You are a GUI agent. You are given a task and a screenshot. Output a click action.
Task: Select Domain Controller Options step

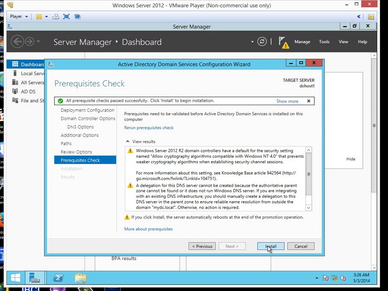coord(88,118)
